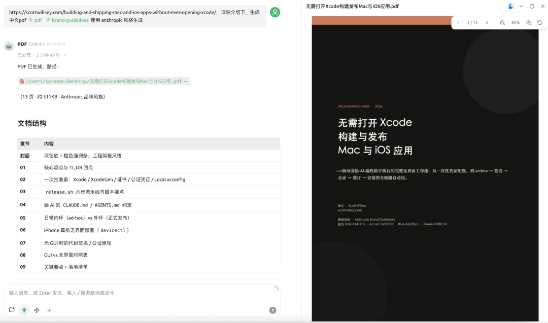Click the 07/16 08:55 timestamp
This screenshot has width=548, height=323.
point(56,44)
